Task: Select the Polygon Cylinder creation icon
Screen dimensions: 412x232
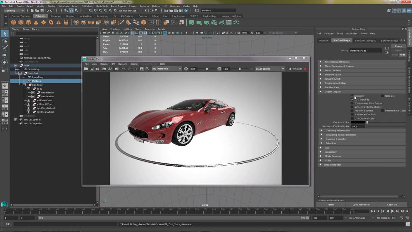Action: (28, 22)
